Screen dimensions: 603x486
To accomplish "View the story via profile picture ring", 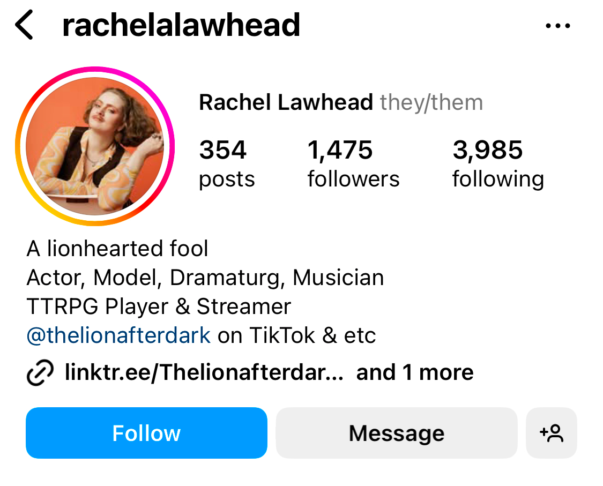I will click(95, 146).
